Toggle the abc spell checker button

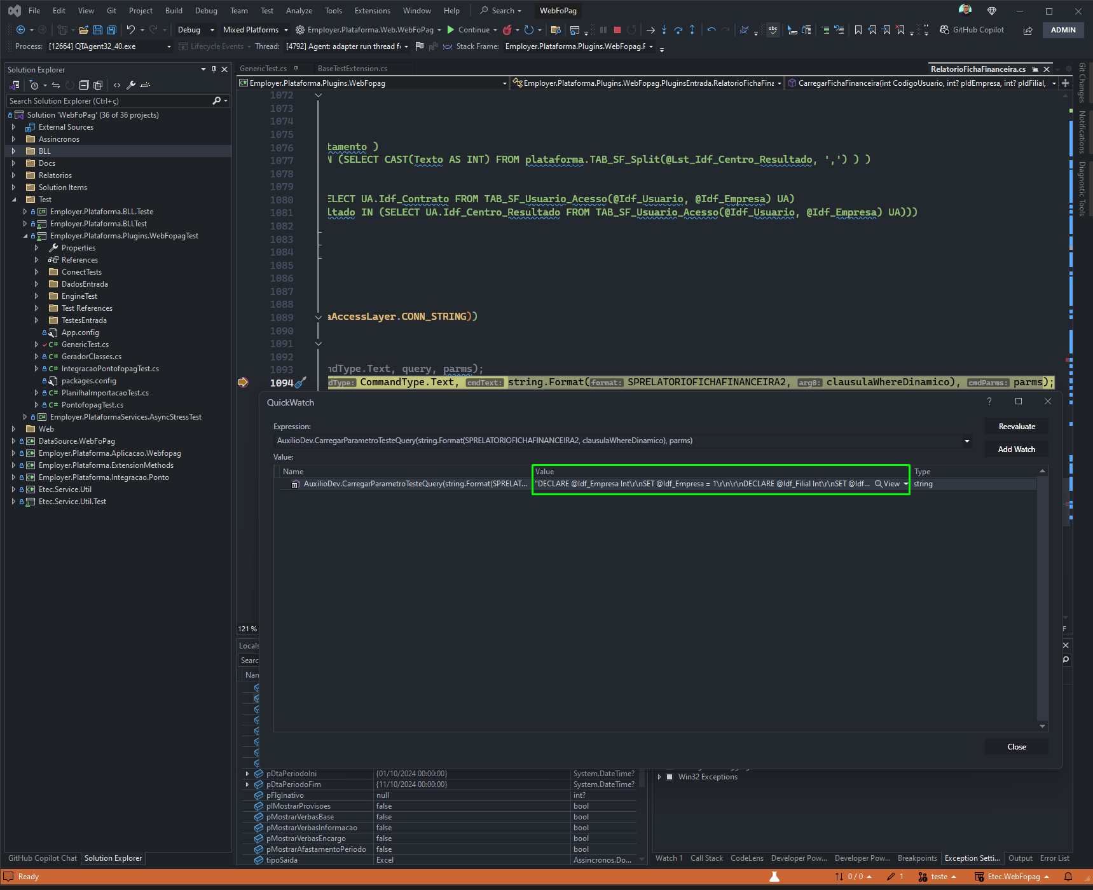pyautogui.click(x=773, y=30)
